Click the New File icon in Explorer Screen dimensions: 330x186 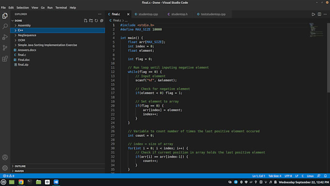(x=85, y=21)
